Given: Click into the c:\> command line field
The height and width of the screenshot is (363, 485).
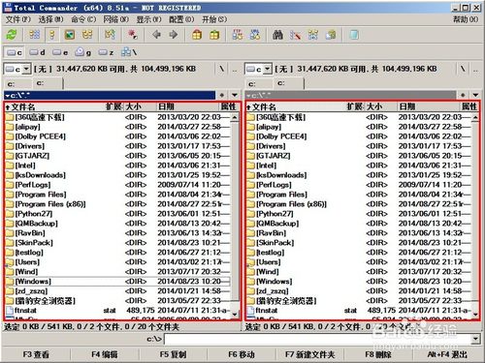Looking at the screenshot, I should (x=317, y=339).
